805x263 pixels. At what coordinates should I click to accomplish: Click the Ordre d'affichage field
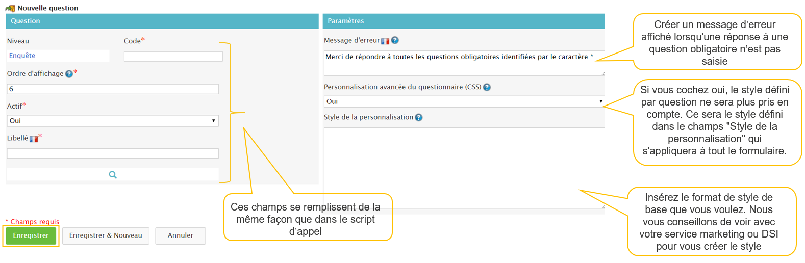coord(113,89)
